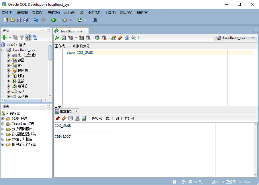Select the 函数 node in connections tree
The width and height of the screenshot is (259, 185).
tap(21, 81)
